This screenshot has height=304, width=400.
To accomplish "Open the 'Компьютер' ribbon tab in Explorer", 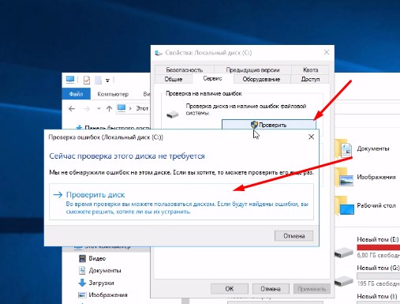I will pyautogui.click(x=113, y=94).
